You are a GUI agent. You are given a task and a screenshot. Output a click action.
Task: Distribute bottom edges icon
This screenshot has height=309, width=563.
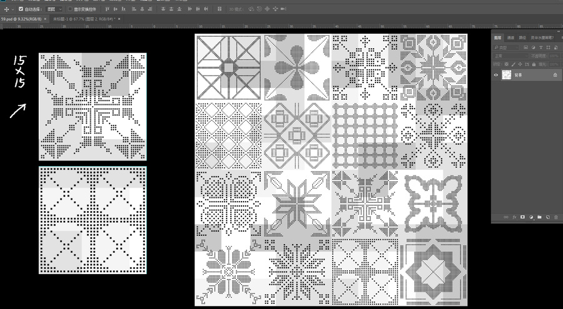(x=179, y=9)
